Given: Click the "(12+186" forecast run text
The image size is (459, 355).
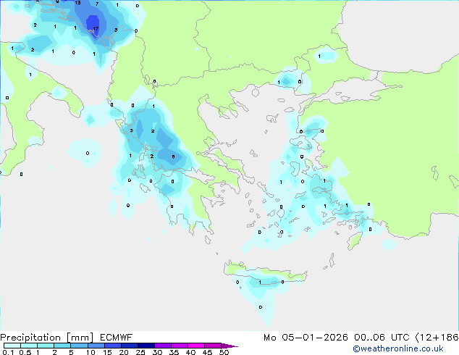Looking at the screenshot, I should click(437, 338).
